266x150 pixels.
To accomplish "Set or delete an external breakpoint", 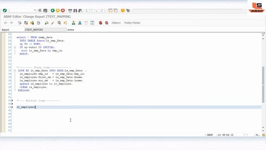I will point(106,23).
